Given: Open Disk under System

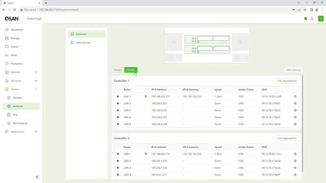Looking at the screenshot, I should (x=15, y=115).
